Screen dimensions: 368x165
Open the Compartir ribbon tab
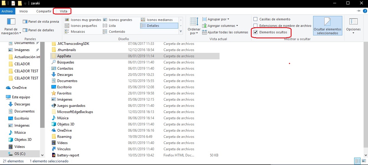point(44,11)
